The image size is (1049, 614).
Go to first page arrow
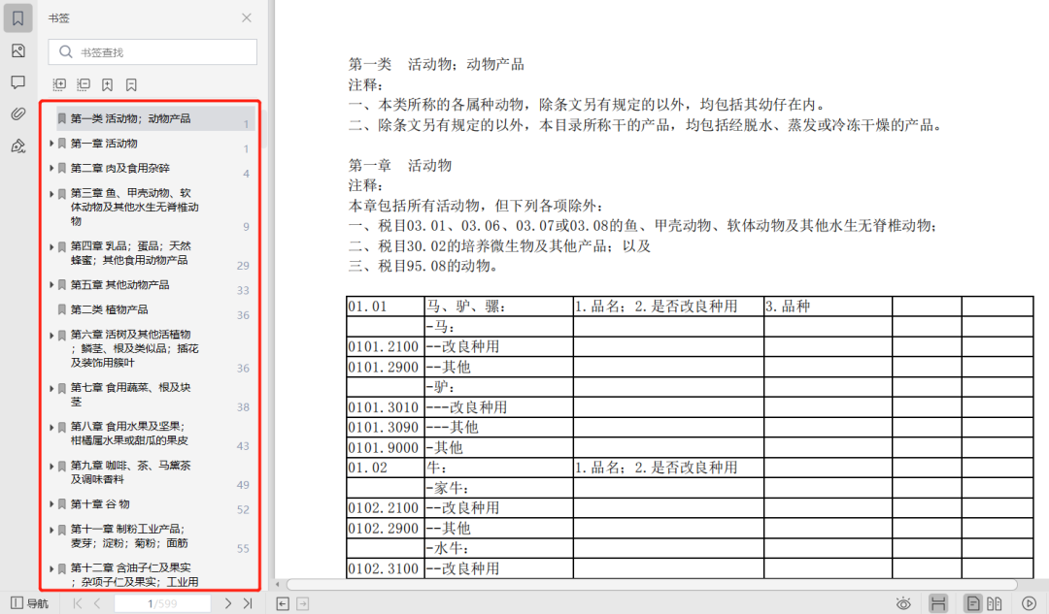78,603
